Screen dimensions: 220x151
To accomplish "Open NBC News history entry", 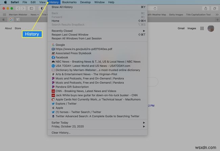I will (x=97, y=62).
